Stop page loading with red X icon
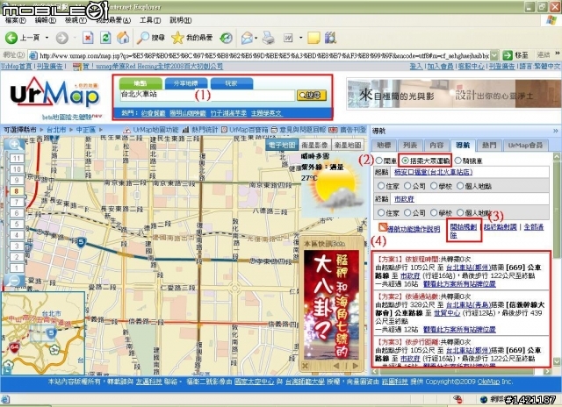Image resolution: width=562 pixels, height=407 pixels. tap(88, 38)
